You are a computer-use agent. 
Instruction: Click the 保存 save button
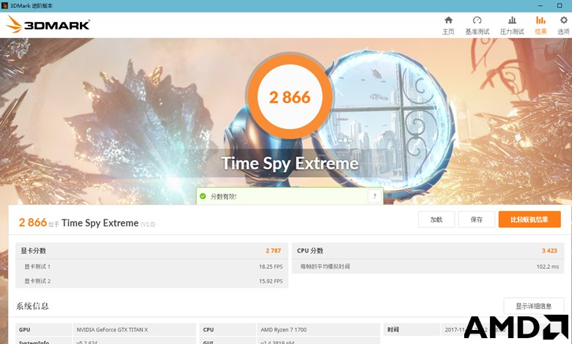tap(477, 219)
